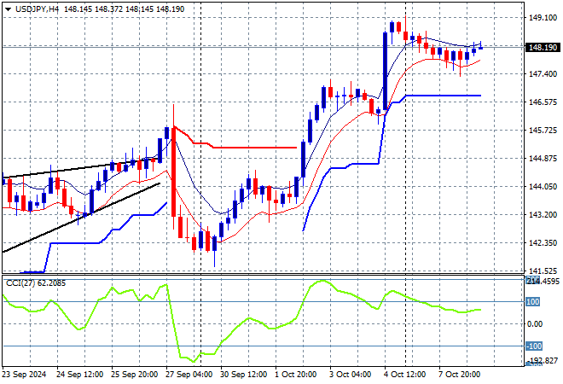Click the triangle arrow beside USDJPY,H4 title
The image size is (563, 384).
8,8
